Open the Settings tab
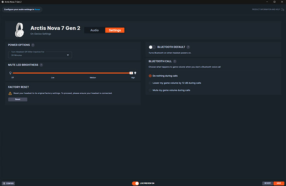 [x=115, y=30]
